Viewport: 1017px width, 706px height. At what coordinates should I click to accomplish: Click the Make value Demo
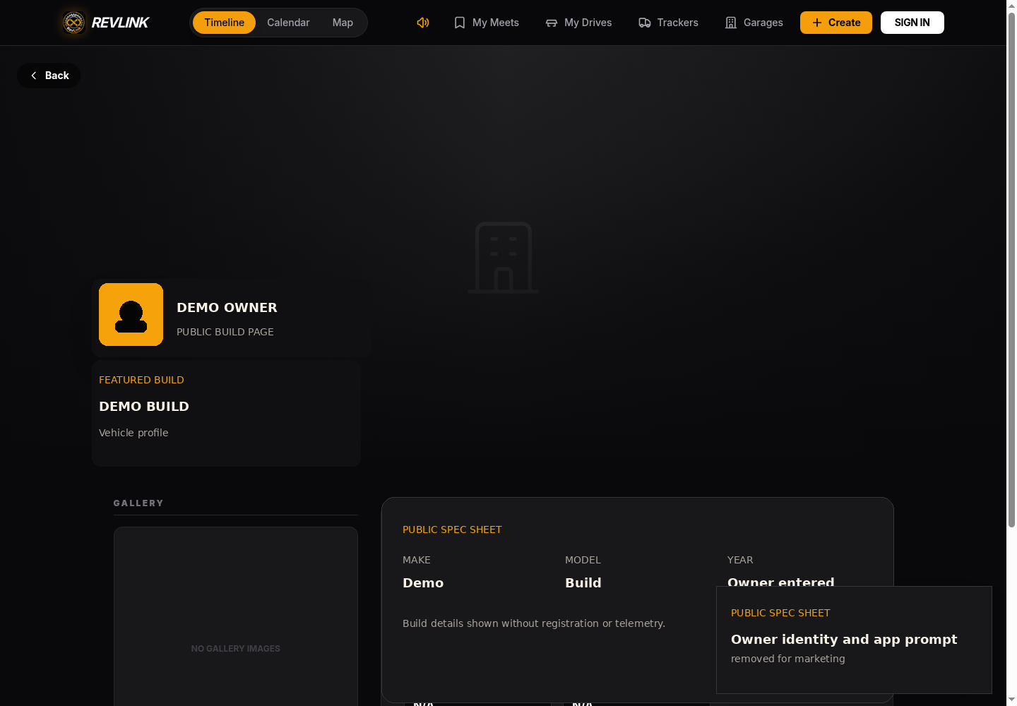(423, 583)
